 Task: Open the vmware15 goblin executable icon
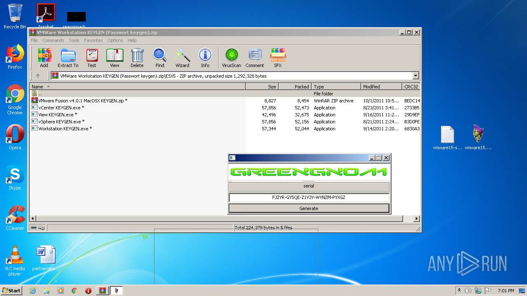pyautogui.click(x=478, y=138)
